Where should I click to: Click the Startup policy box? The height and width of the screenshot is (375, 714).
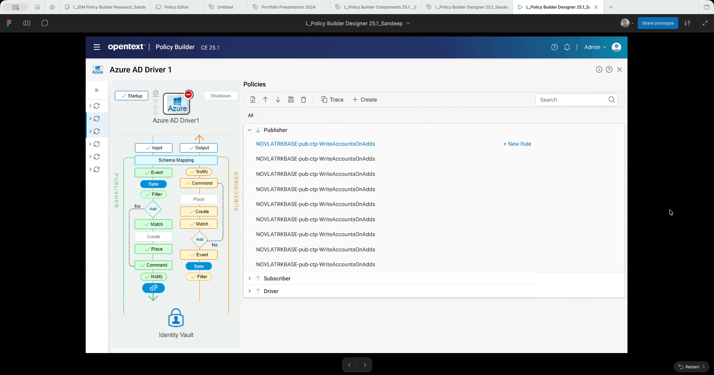tap(132, 96)
